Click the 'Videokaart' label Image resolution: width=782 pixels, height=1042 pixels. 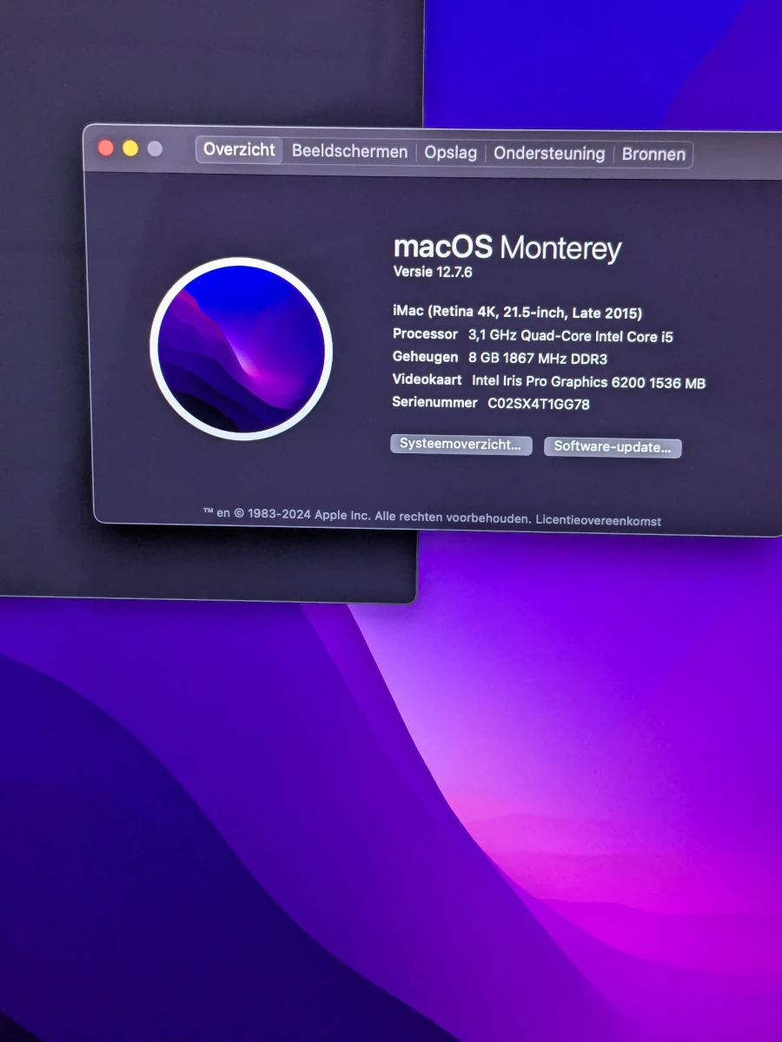(x=427, y=379)
